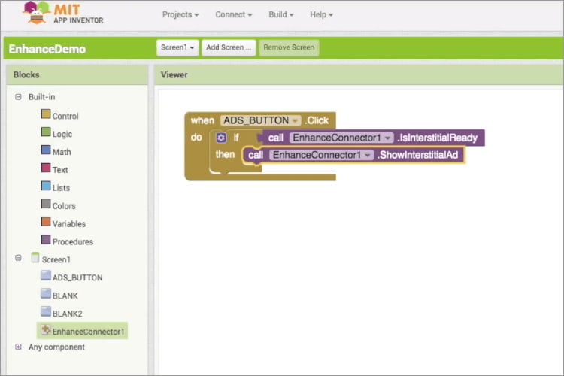Open the Control blocks drawer label
564x376 pixels.
click(65, 117)
